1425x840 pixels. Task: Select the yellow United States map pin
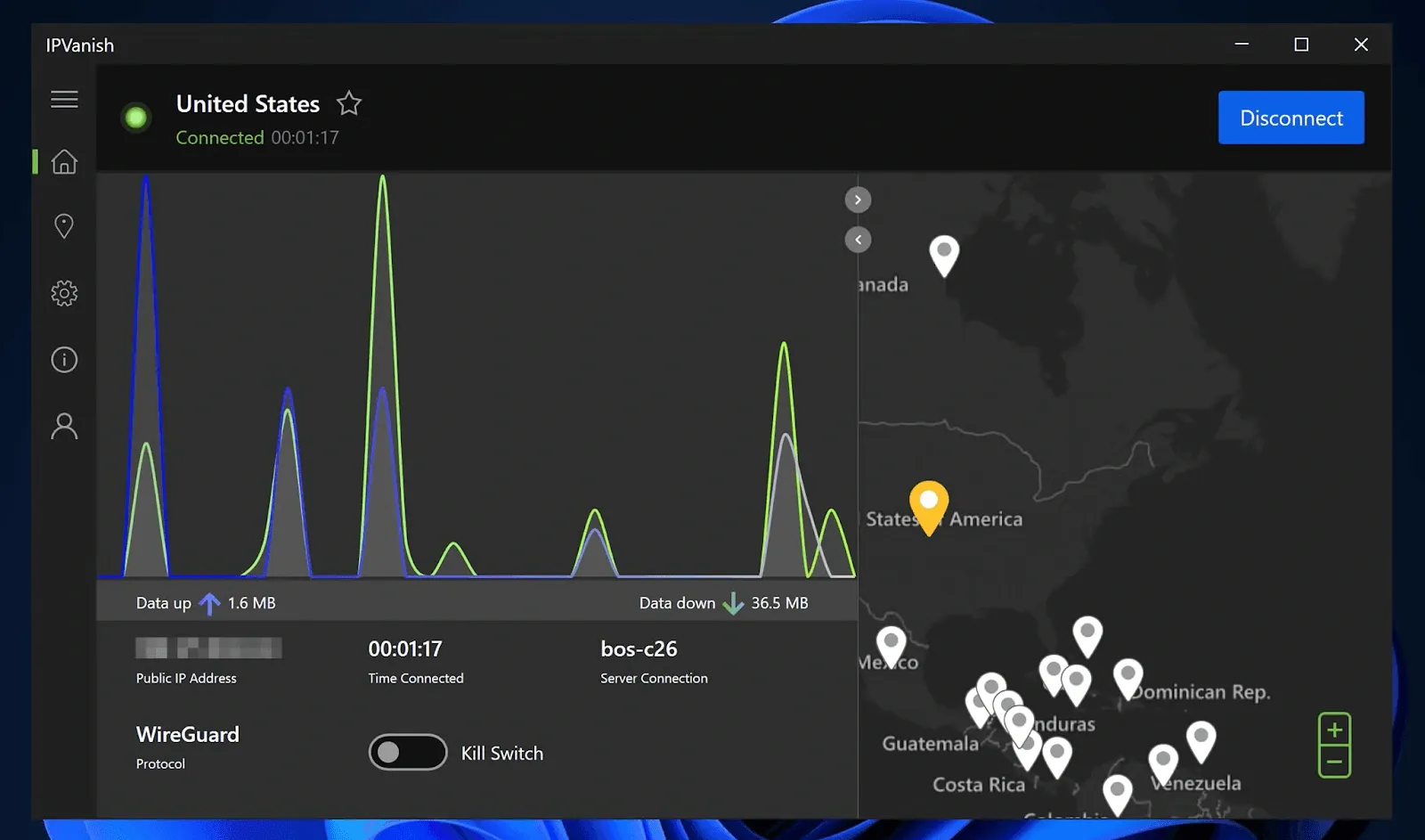point(928,504)
